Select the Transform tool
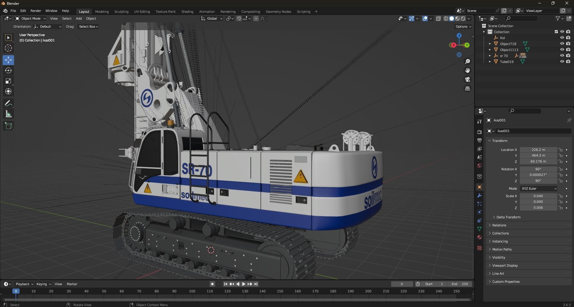Image resolution: width=574 pixels, height=307 pixels. [x=8, y=91]
